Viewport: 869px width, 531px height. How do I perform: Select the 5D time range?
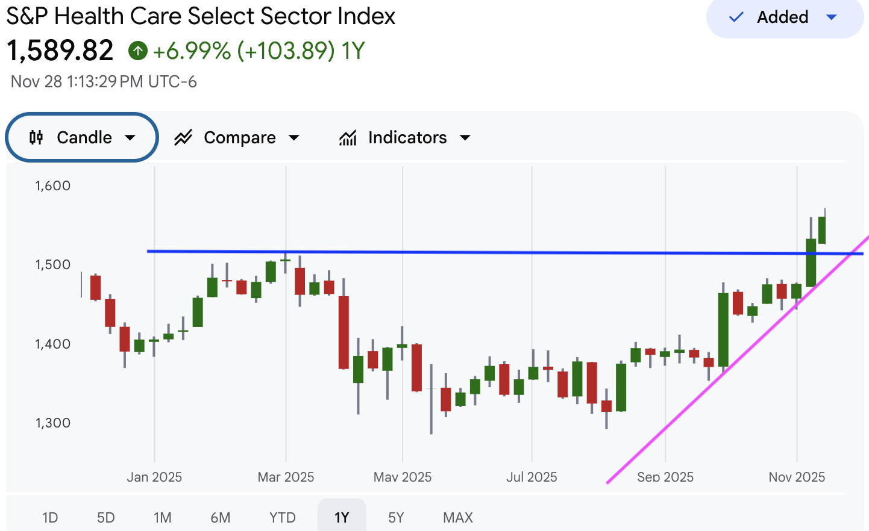click(x=106, y=518)
